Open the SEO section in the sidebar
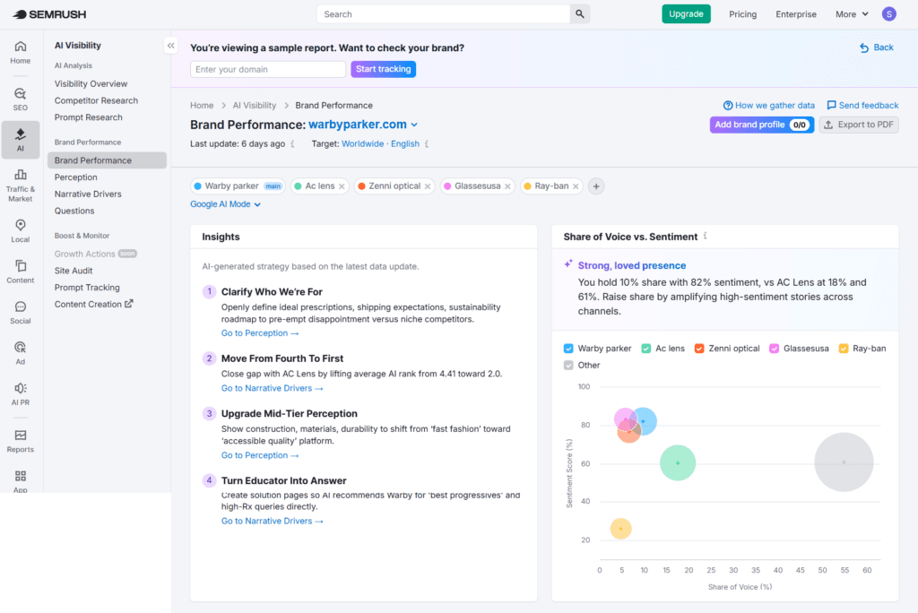Viewport: 918px width, 613px height. 20,95
